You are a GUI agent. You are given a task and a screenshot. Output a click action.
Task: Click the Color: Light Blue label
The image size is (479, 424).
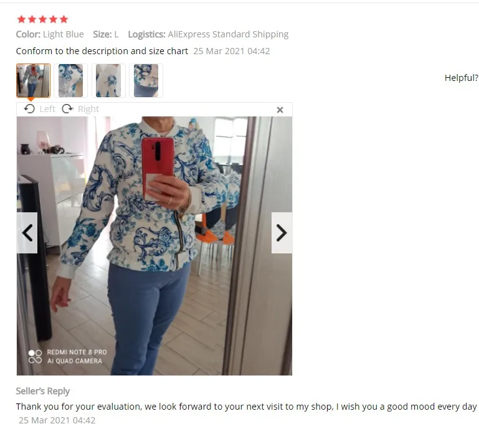(x=50, y=34)
